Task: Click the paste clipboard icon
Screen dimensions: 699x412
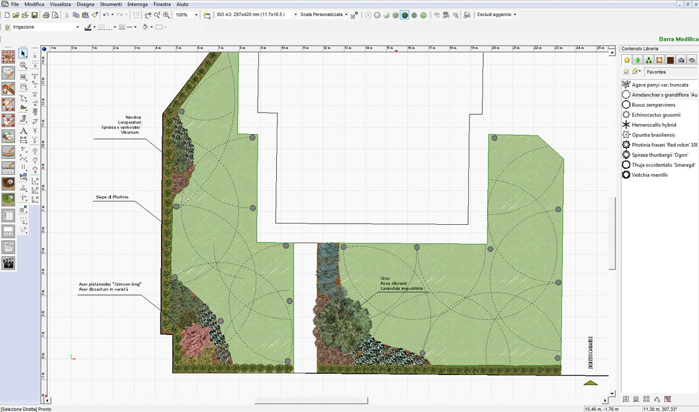Action: pyautogui.click(x=85, y=15)
